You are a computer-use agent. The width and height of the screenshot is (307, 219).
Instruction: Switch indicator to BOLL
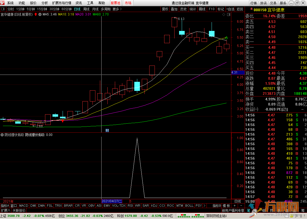click(189, 206)
